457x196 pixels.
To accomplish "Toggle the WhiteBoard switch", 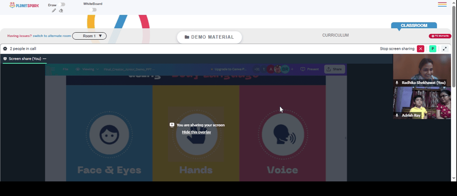I will 93,10.
